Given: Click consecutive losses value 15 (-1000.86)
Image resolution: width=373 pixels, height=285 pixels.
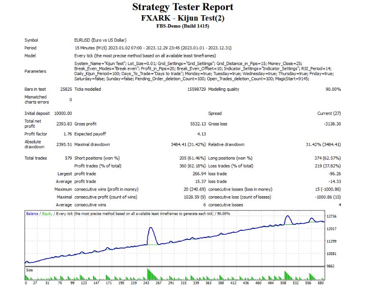Looking at the screenshot, I should (328, 190).
